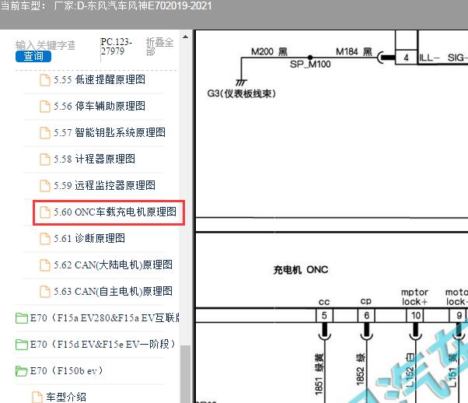Screen dimensions: 468x403
Task: Click document icon of 5.60 entry
Action: click(45, 212)
